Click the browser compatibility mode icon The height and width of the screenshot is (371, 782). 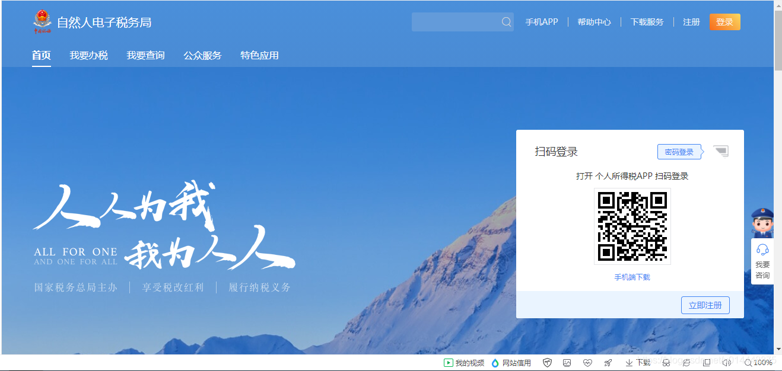pyautogui.click(x=686, y=363)
